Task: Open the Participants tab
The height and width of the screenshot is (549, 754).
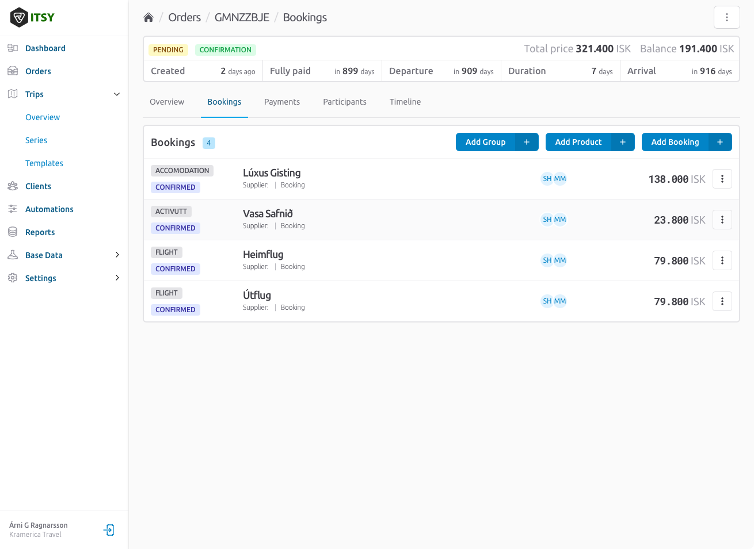Action: point(345,102)
